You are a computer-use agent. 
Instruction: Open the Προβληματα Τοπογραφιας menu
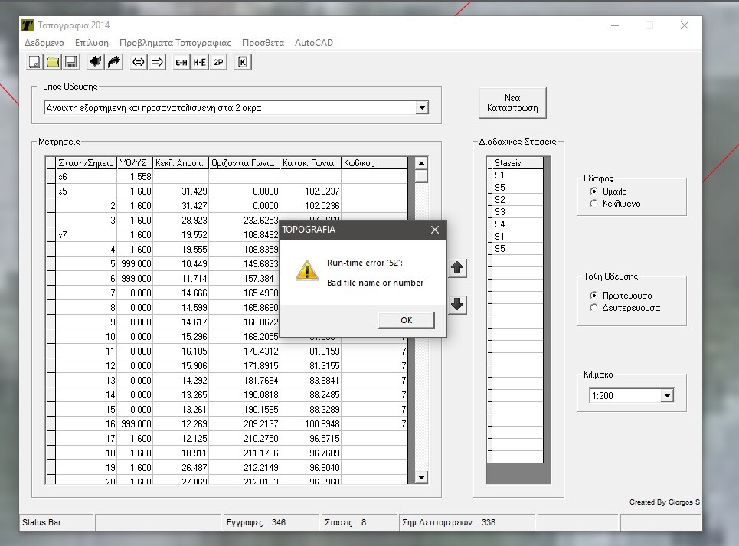(175, 42)
